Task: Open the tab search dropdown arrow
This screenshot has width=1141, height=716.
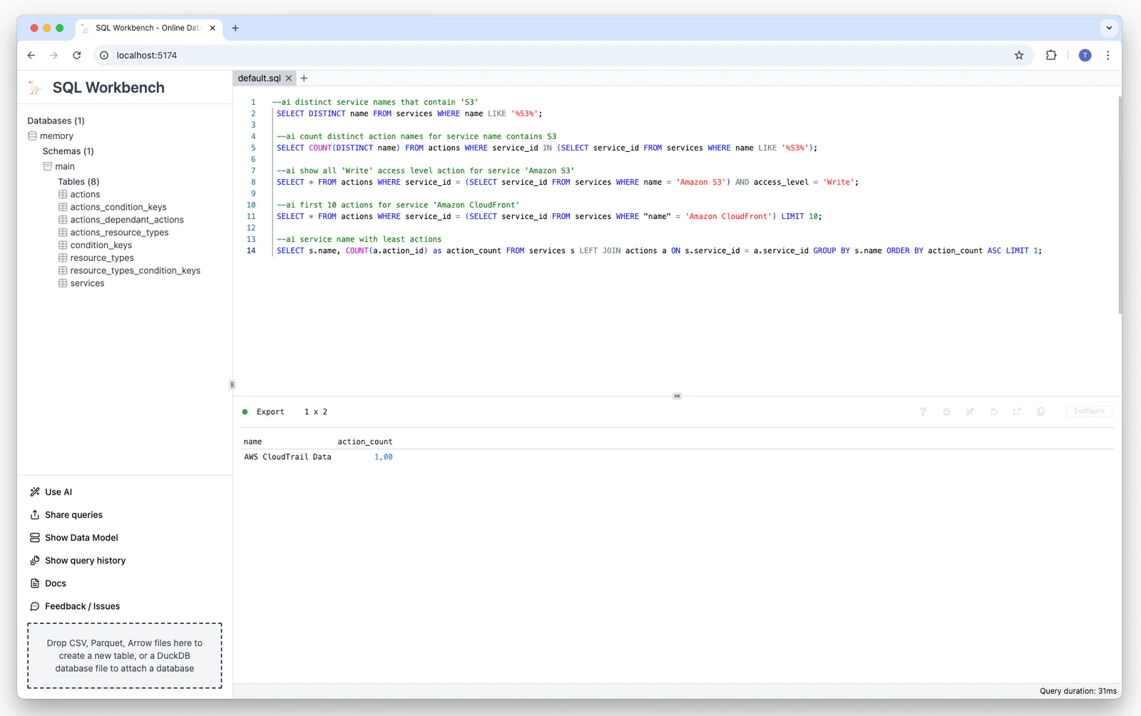Action: pyautogui.click(x=1109, y=29)
